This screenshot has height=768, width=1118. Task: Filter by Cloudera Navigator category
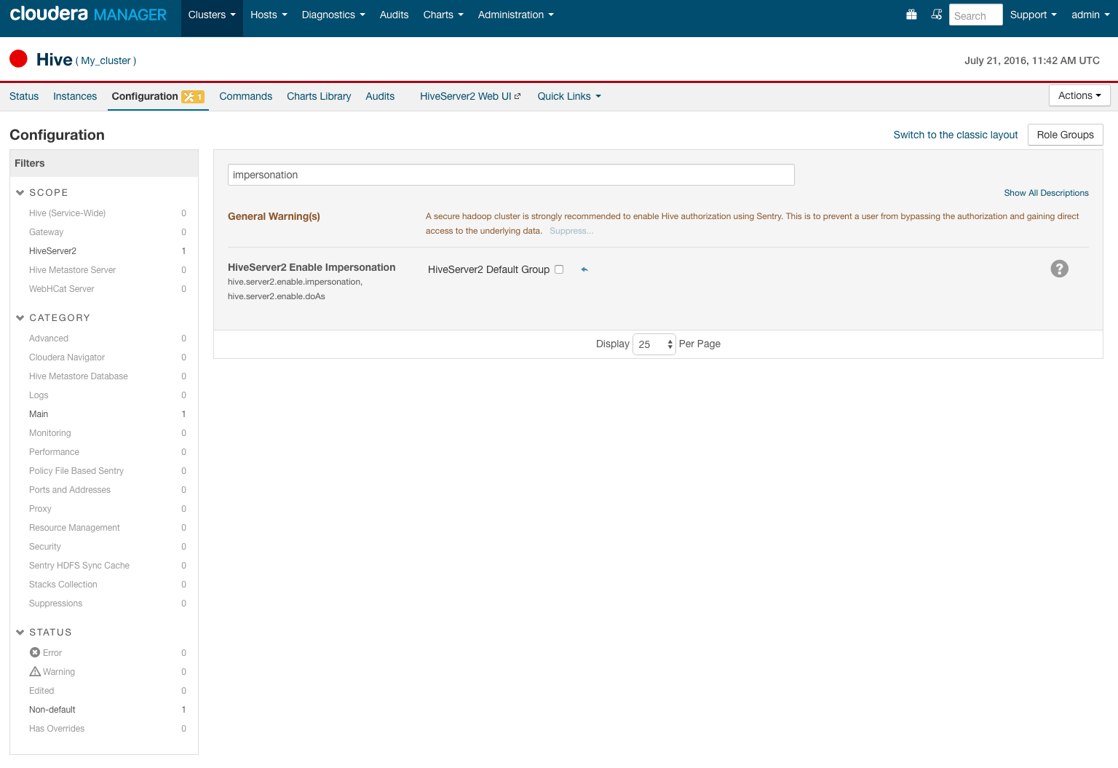pos(106,357)
